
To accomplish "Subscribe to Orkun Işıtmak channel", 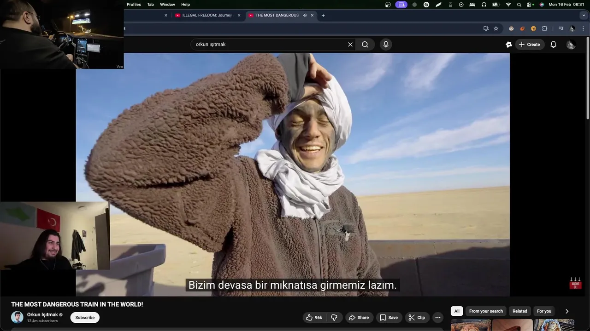I will [x=85, y=318].
